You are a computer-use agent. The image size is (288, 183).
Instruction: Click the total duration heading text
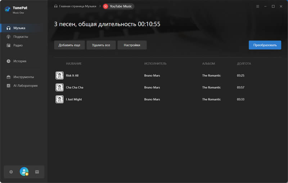[107, 24]
